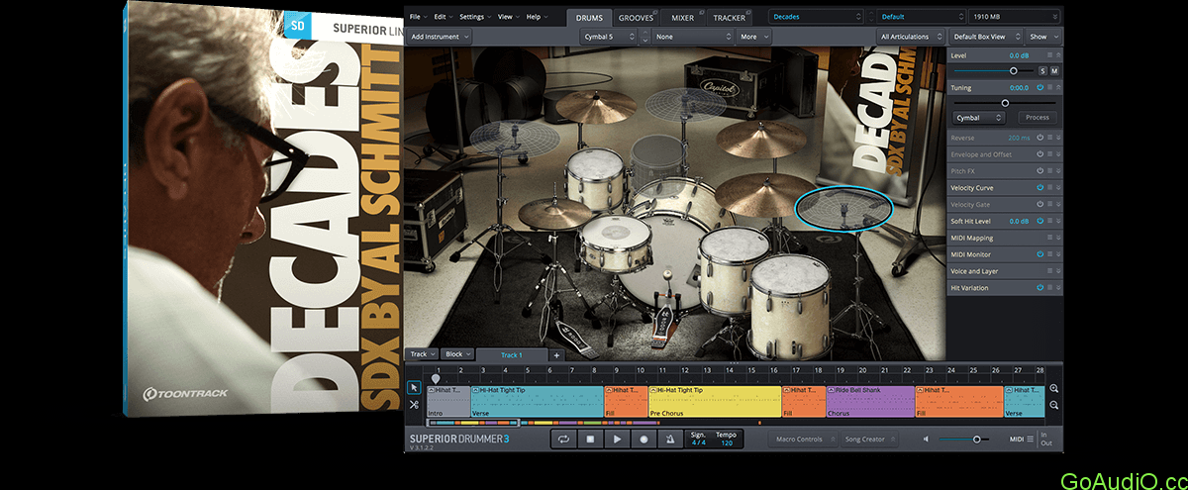Viewport: 1188px width, 490px height.
Task: Toggle the Tuning power button
Action: (1040, 87)
